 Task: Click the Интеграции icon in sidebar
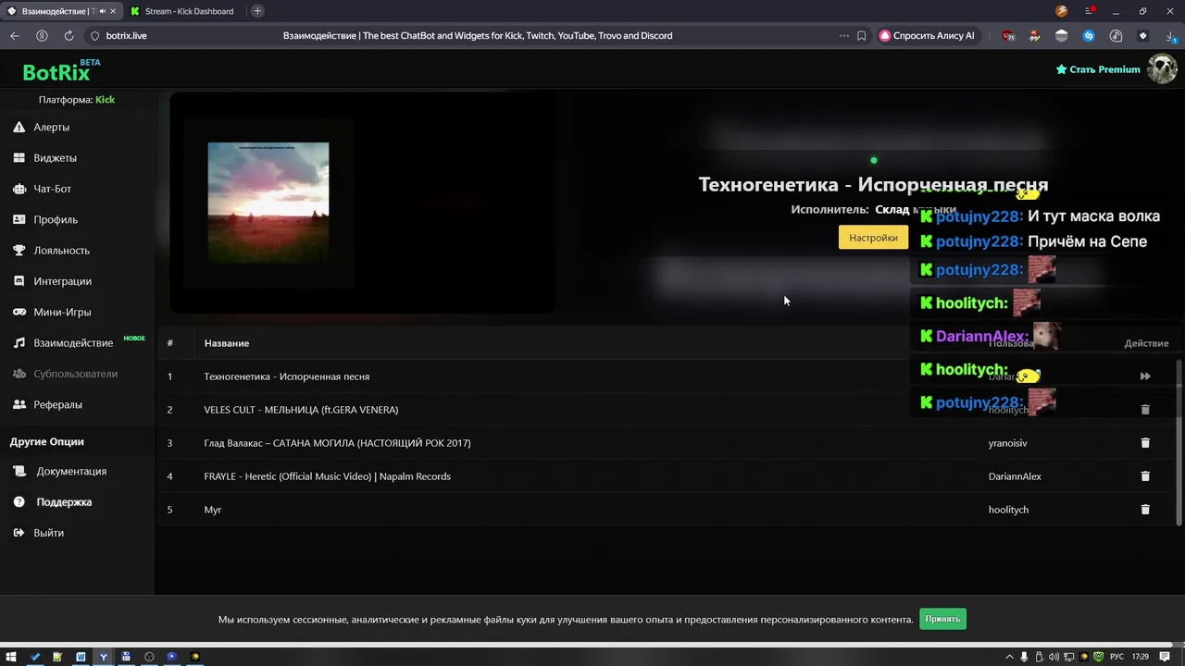click(x=19, y=281)
